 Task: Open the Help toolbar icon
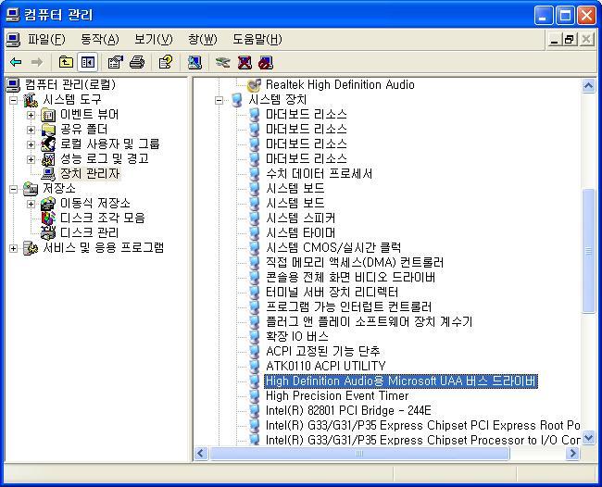[166, 62]
